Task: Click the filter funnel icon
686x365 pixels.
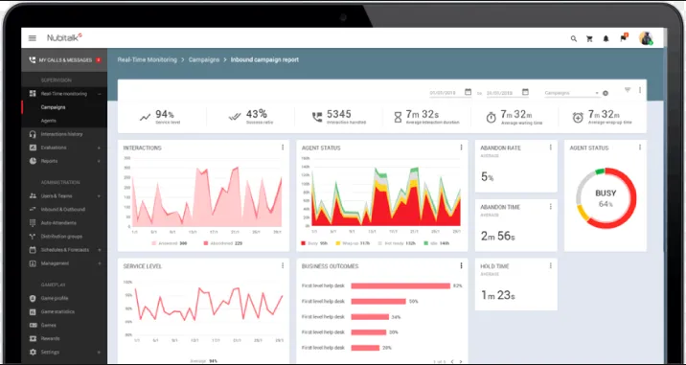Action: 628,90
